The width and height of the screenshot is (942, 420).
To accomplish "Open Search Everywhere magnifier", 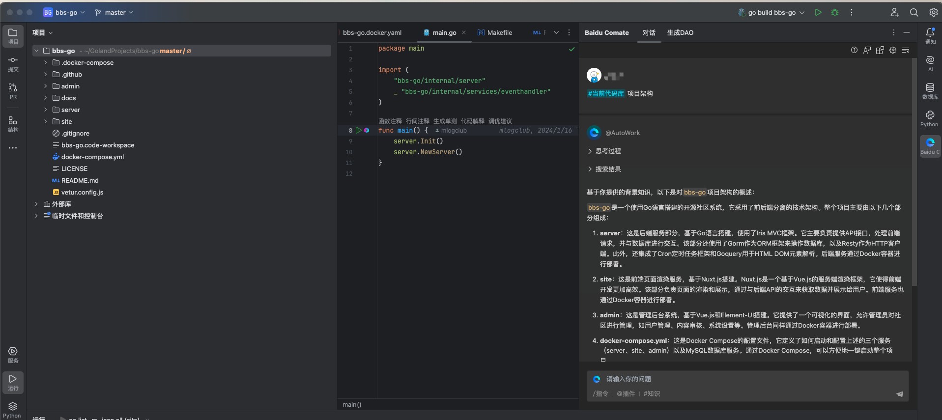I will pos(914,12).
